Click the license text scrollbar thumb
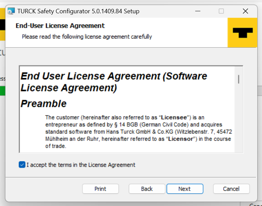 238,79
